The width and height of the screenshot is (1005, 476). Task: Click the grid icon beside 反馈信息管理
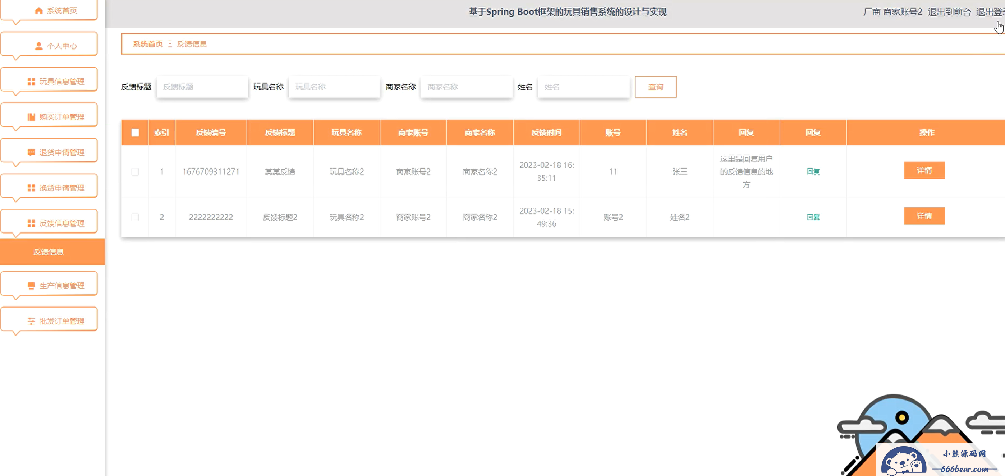pos(31,223)
